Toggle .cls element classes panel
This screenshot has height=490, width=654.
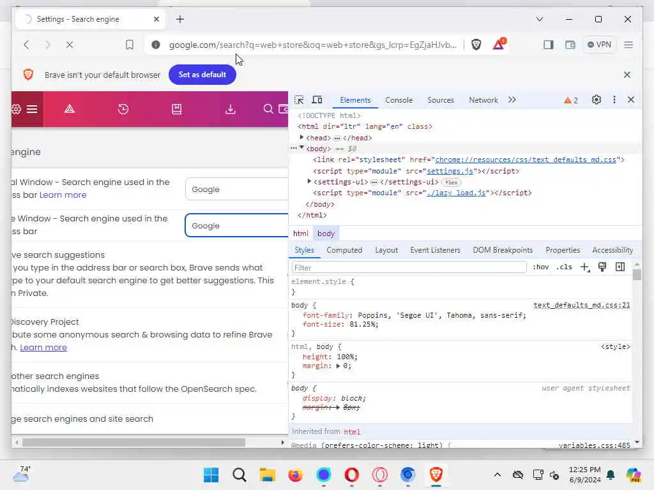[564, 267]
